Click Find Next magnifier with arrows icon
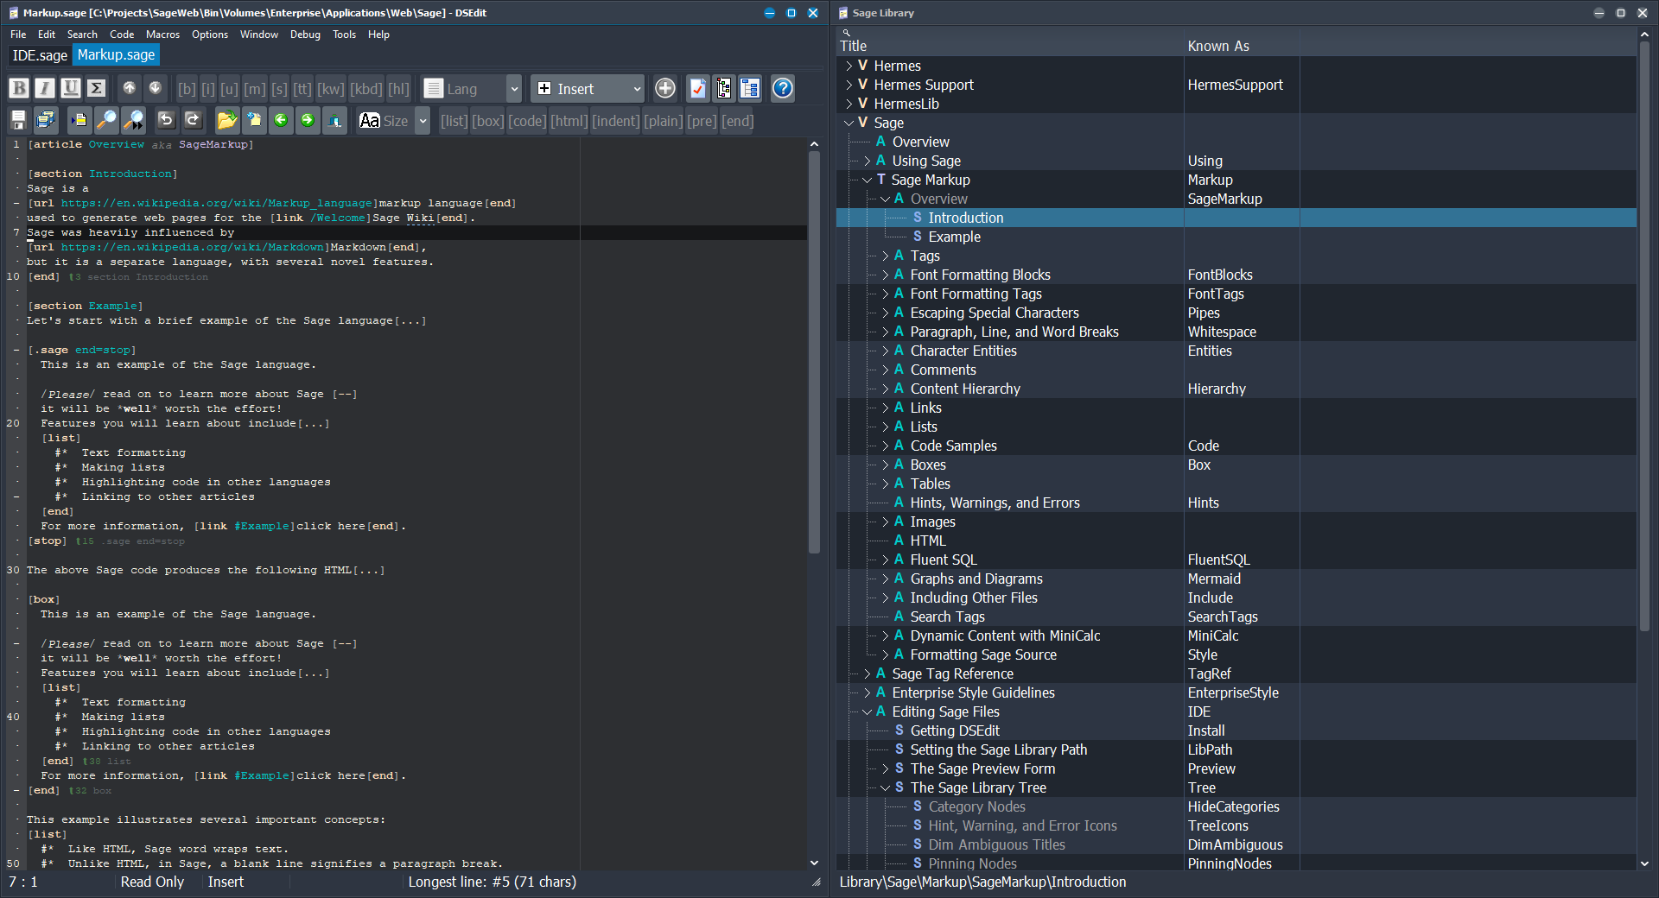This screenshot has width=1659, height=898. tap(133, 121)
